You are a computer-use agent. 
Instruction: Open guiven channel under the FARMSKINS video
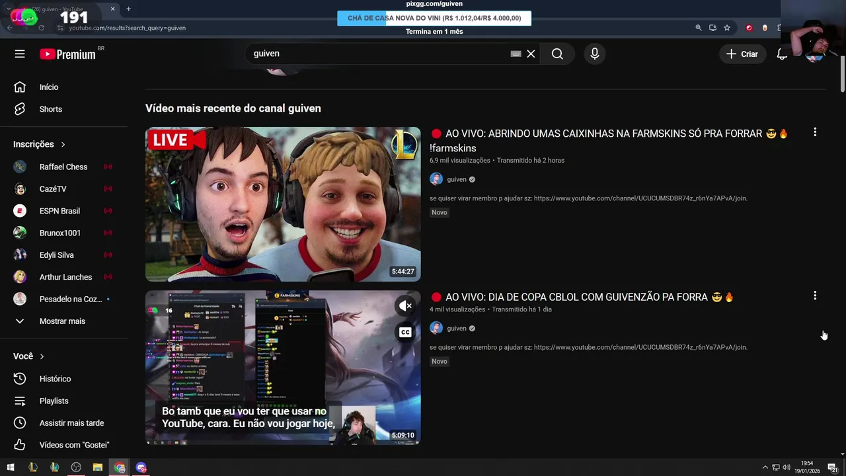click(x=457, y=179)
